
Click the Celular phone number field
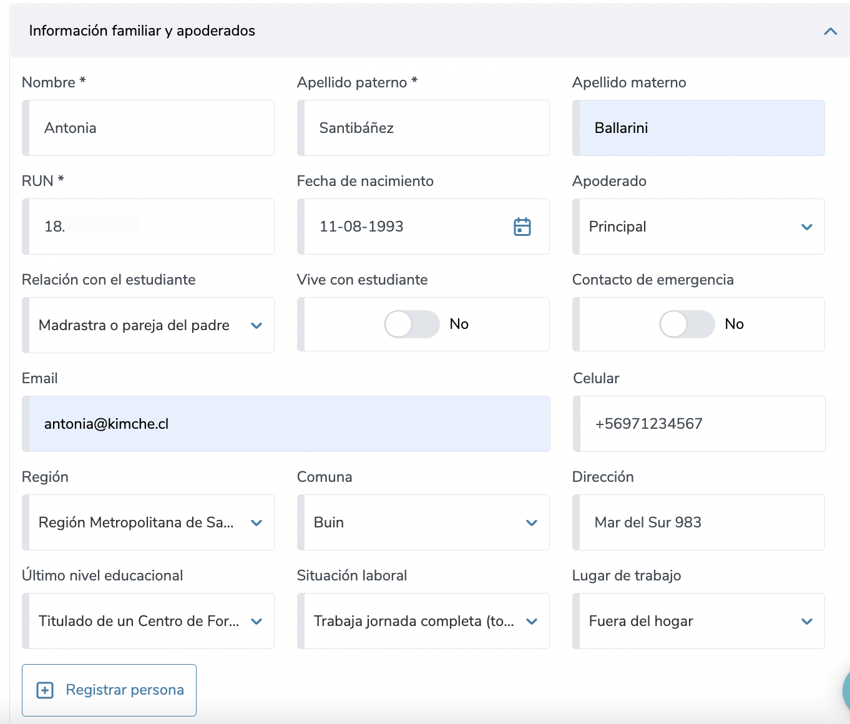point(699,424)
